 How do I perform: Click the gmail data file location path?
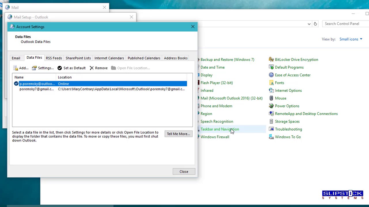coord(121,89)
